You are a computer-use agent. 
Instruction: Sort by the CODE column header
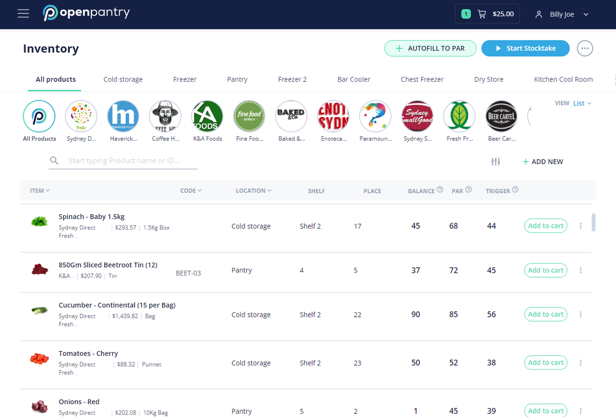coord(191,191)
